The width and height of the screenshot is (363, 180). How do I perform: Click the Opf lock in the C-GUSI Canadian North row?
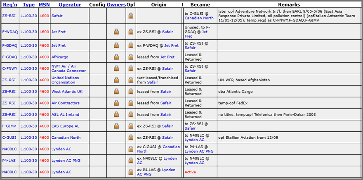click(x=131, y=137)
